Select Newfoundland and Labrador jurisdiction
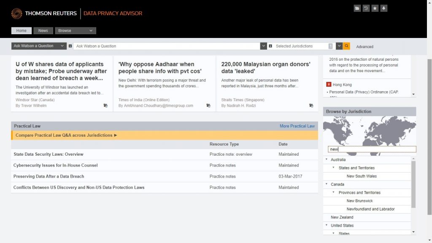 (370, 209)
